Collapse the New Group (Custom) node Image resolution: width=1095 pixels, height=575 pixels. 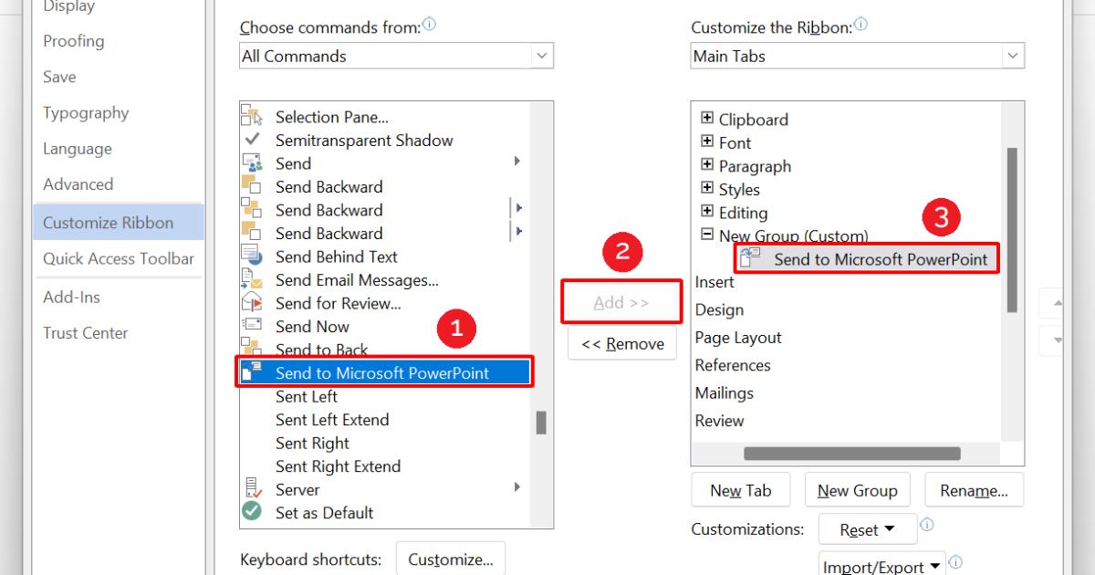click(x=707, y=235)
